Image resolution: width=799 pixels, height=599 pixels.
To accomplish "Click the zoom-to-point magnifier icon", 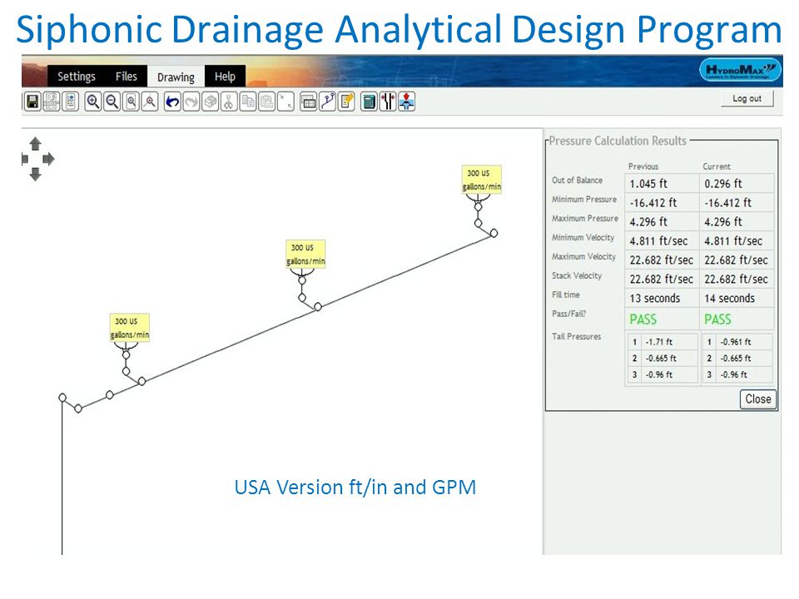I will click(149, 101).
